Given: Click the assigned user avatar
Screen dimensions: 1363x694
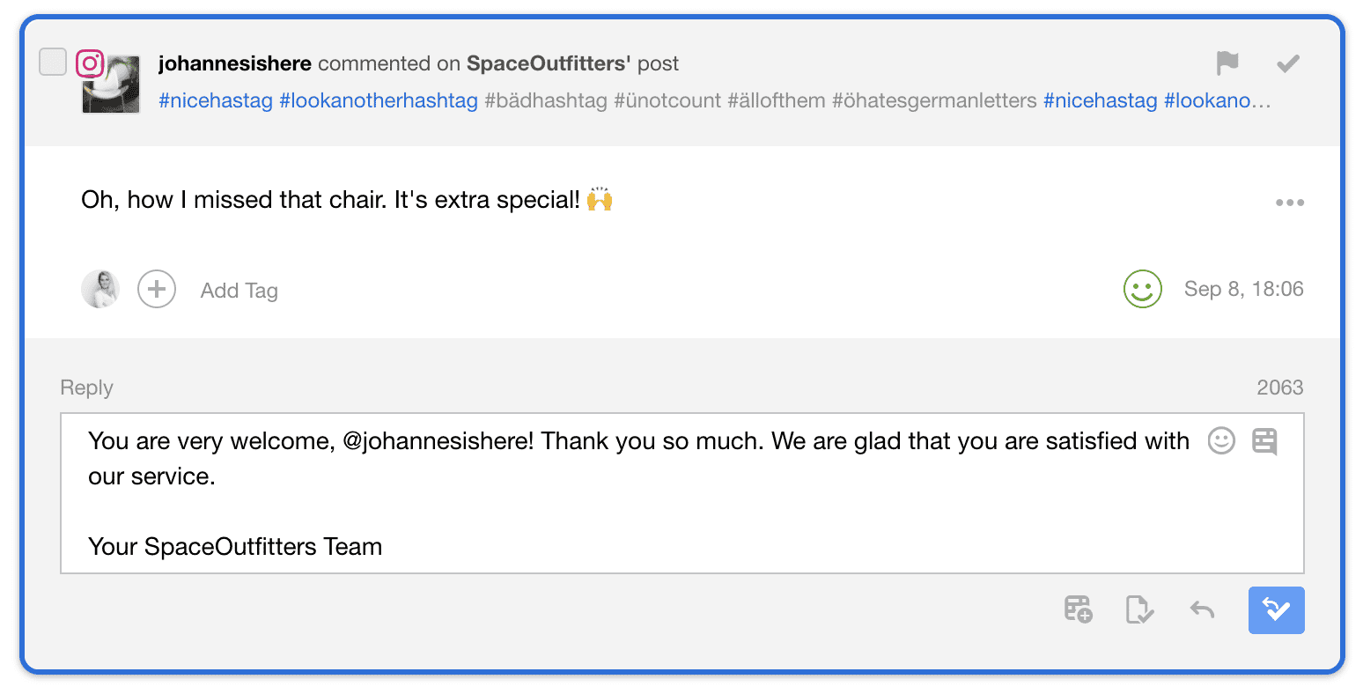Looking at the screenshot, I should tap(100, 289).
